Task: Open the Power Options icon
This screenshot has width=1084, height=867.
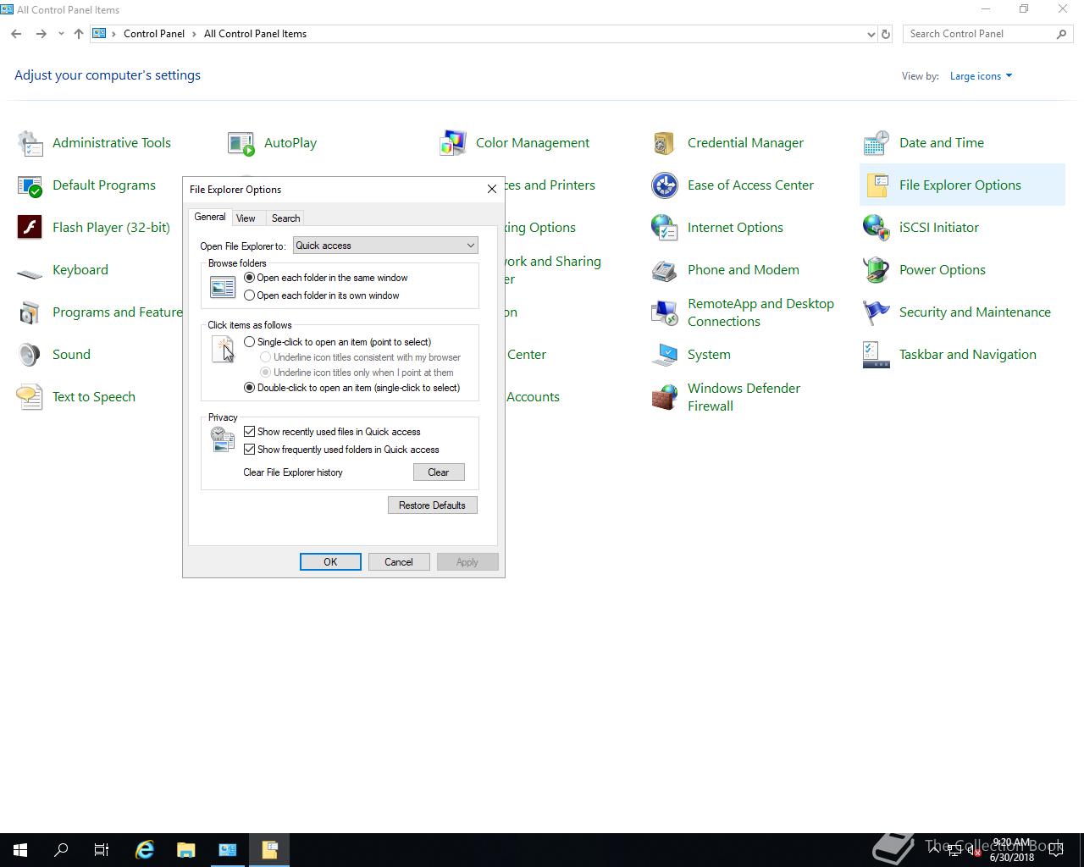Action: pos(877,270)
